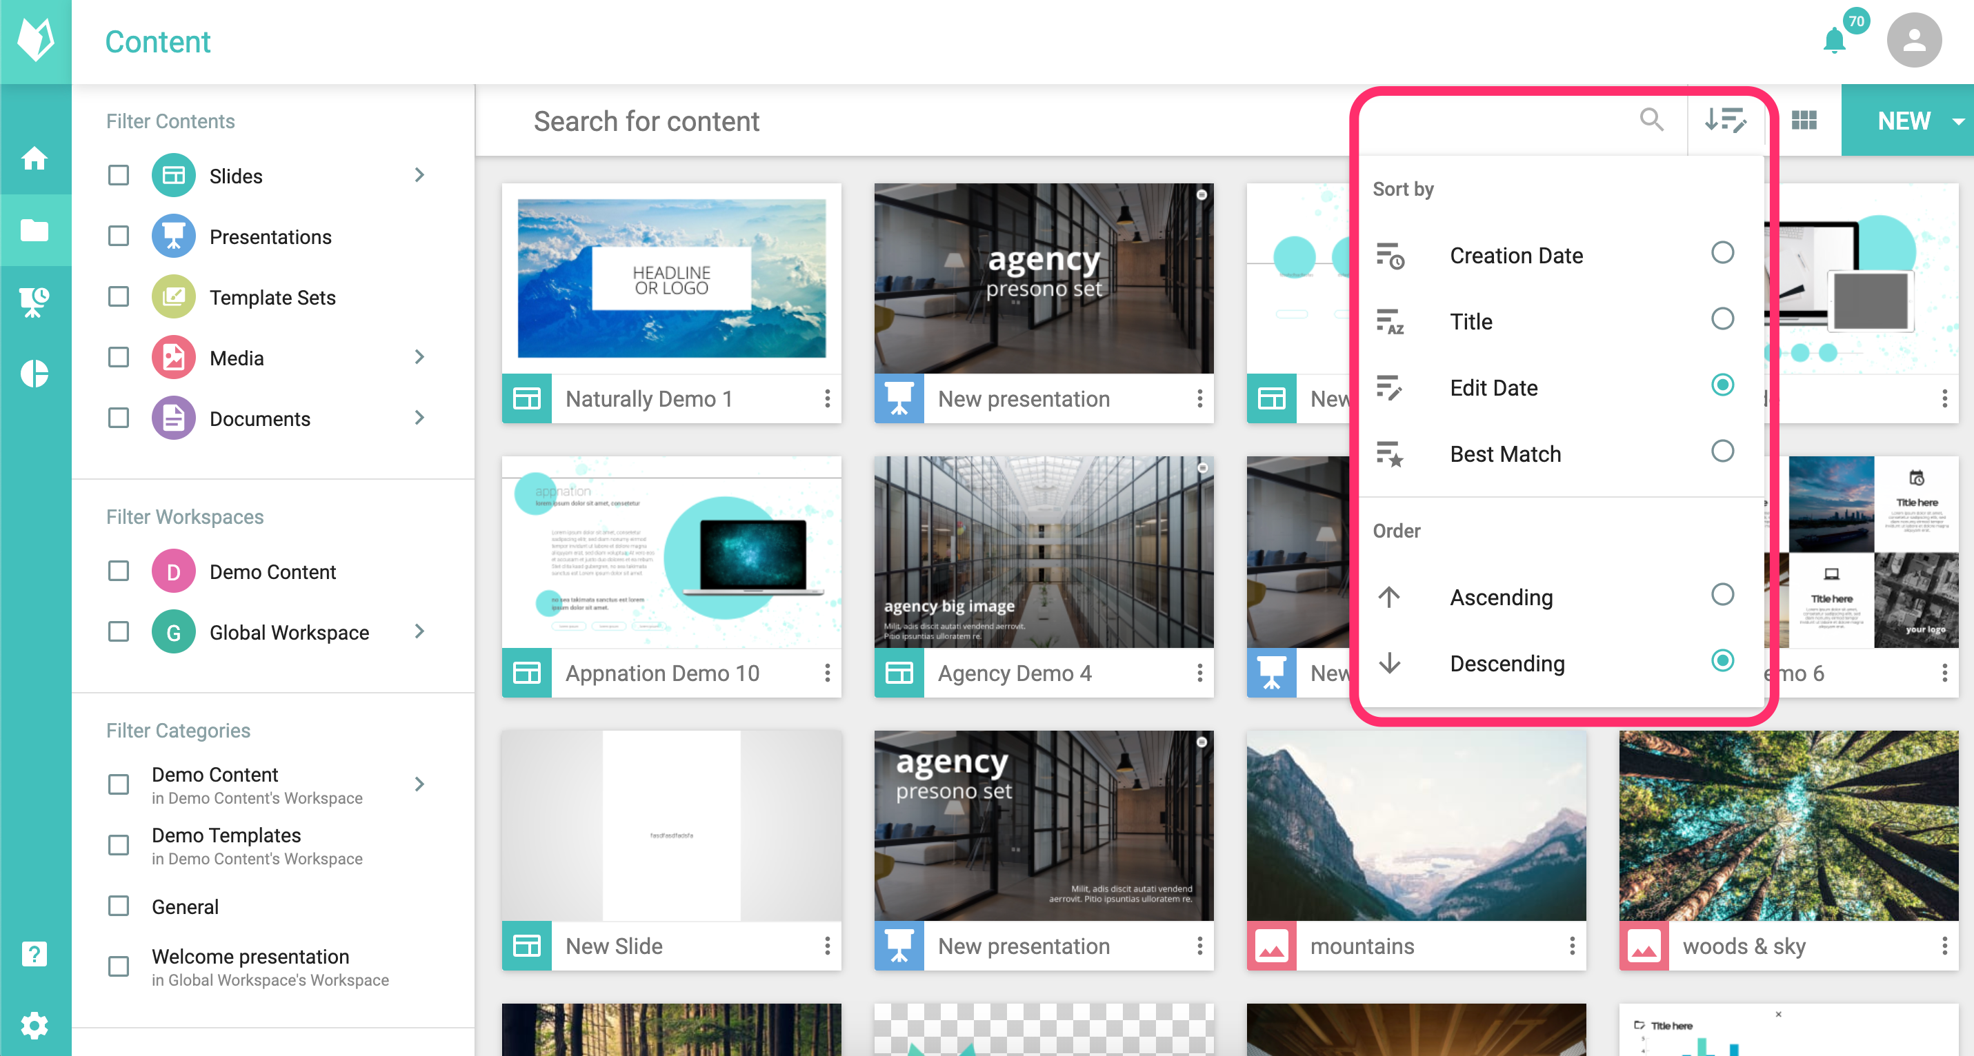1974x1056 pixels.
Task: Check the Welcome presentation category checkbox
Action: 119,966
